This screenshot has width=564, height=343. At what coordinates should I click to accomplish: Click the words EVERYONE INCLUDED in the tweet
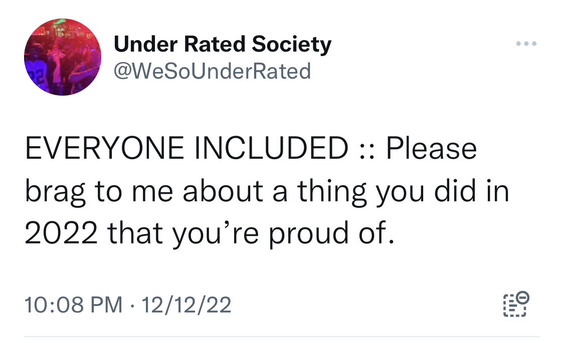[x=186, y=148]
